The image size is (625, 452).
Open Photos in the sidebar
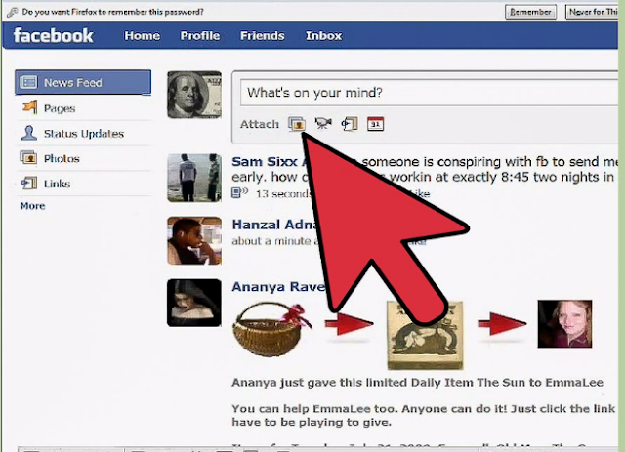tap(62, 158)
